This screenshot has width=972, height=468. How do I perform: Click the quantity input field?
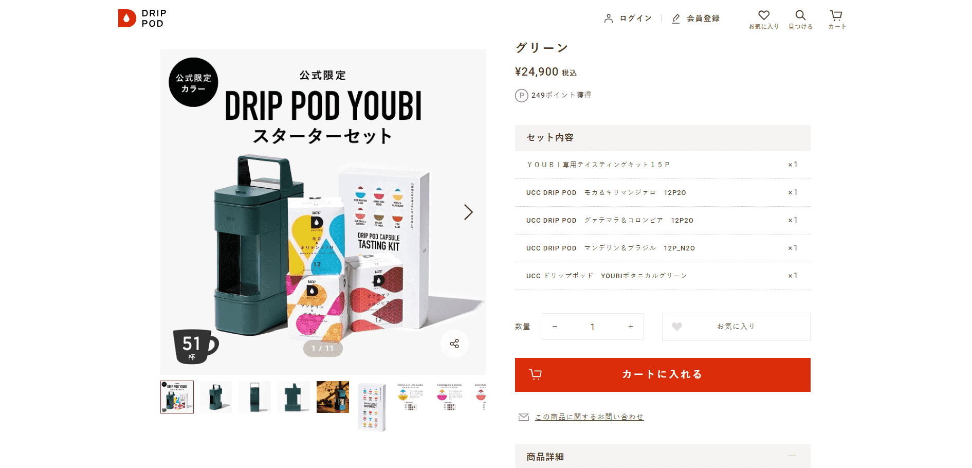(593, 327)
